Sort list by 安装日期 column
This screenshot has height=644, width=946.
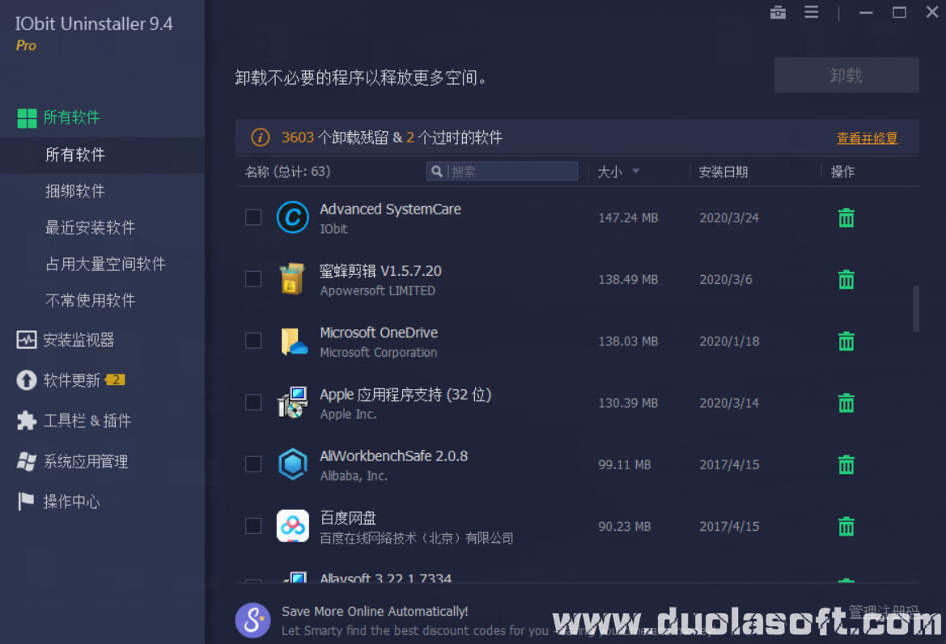click(x=723, y=172)
